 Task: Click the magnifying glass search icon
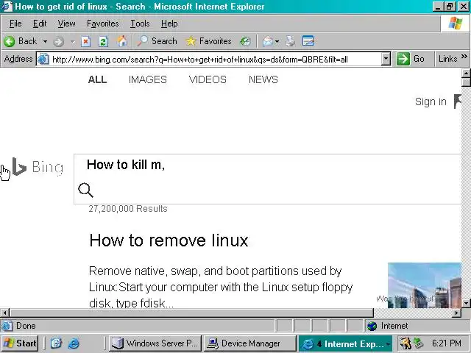click(85, 190)
